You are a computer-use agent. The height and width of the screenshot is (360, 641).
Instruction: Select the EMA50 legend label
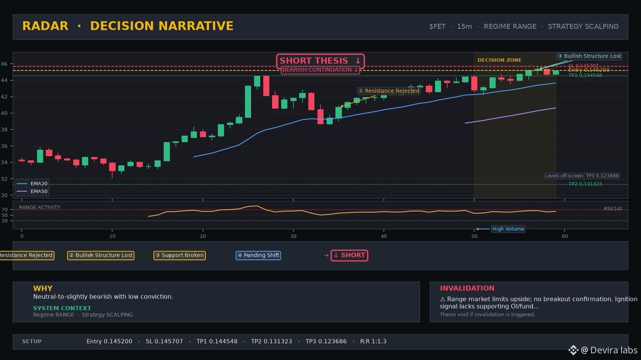pos(39,191)
